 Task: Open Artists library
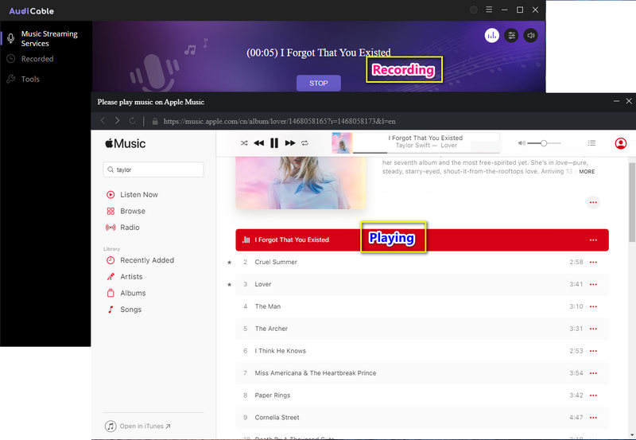(x=125, y=276)
